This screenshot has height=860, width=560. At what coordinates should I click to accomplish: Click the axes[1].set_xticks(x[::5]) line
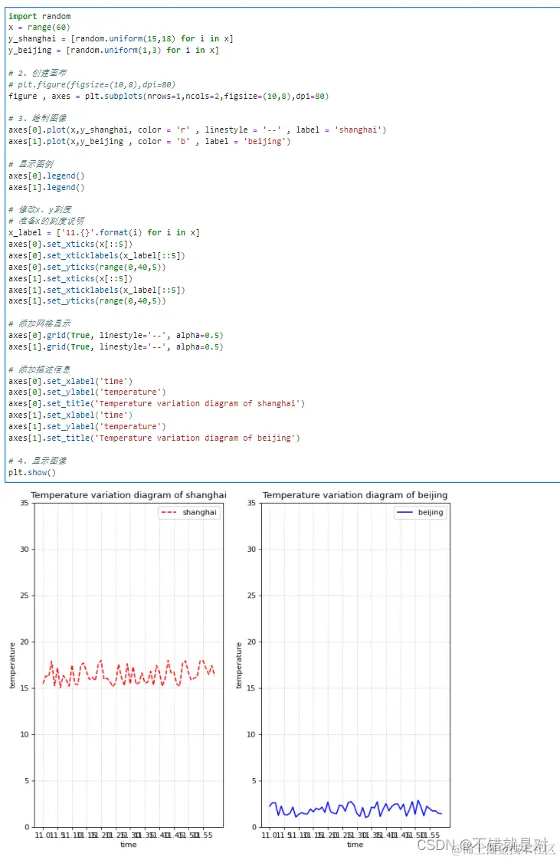[70, 279]
